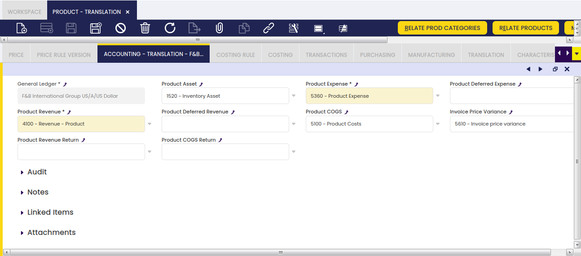Refresh the data with the reload icon
Viewport: 581px width, 256px height.
[x=170, y=28]
